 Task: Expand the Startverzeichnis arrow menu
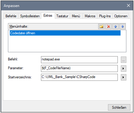tap(124, 77)
